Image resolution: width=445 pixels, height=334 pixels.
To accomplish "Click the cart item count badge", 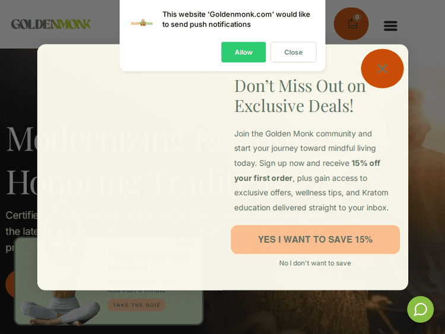I will (x=357, y=17).
